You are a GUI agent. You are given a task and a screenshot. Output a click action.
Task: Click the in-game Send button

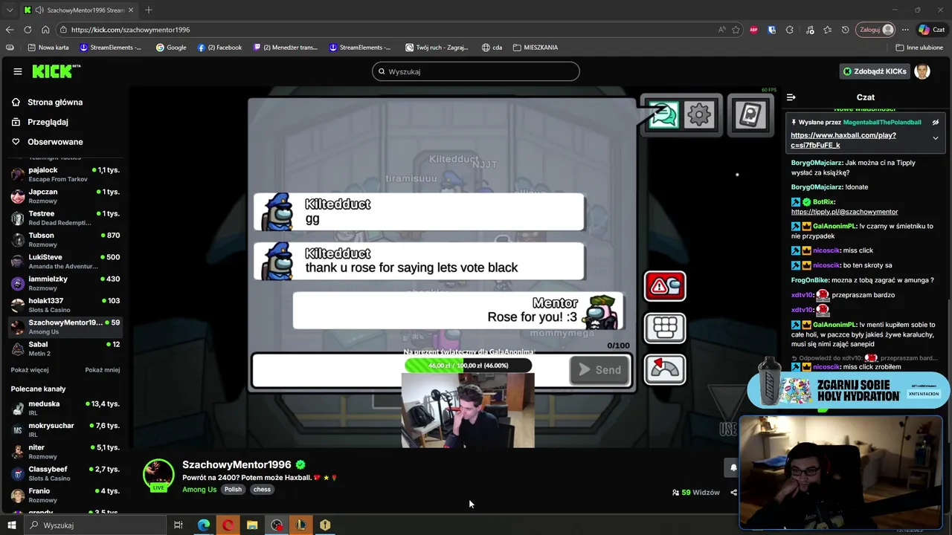tap(599, 370)
